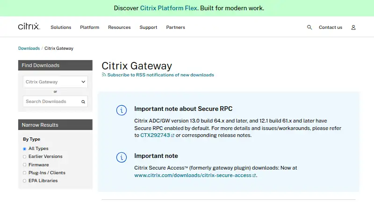Open the user account icon
This screenshot has width=374, height=205.
353,27
